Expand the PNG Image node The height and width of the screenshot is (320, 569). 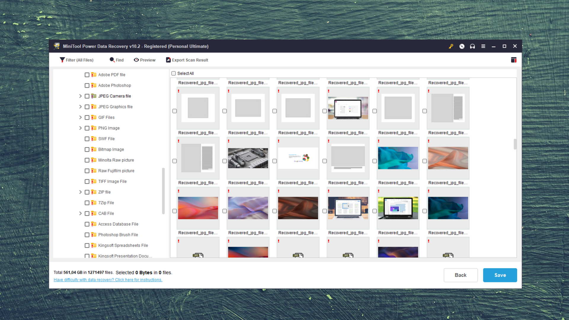[80, 128]
